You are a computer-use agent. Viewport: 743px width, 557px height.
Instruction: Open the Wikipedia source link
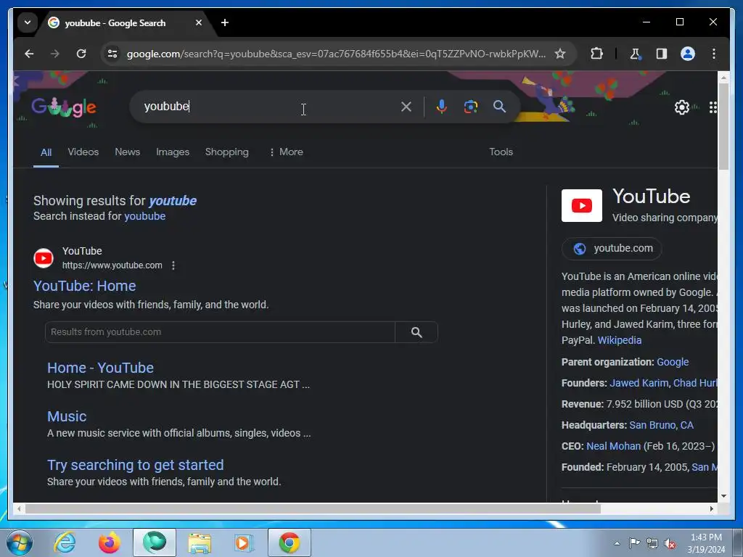(x=620, y=341)
